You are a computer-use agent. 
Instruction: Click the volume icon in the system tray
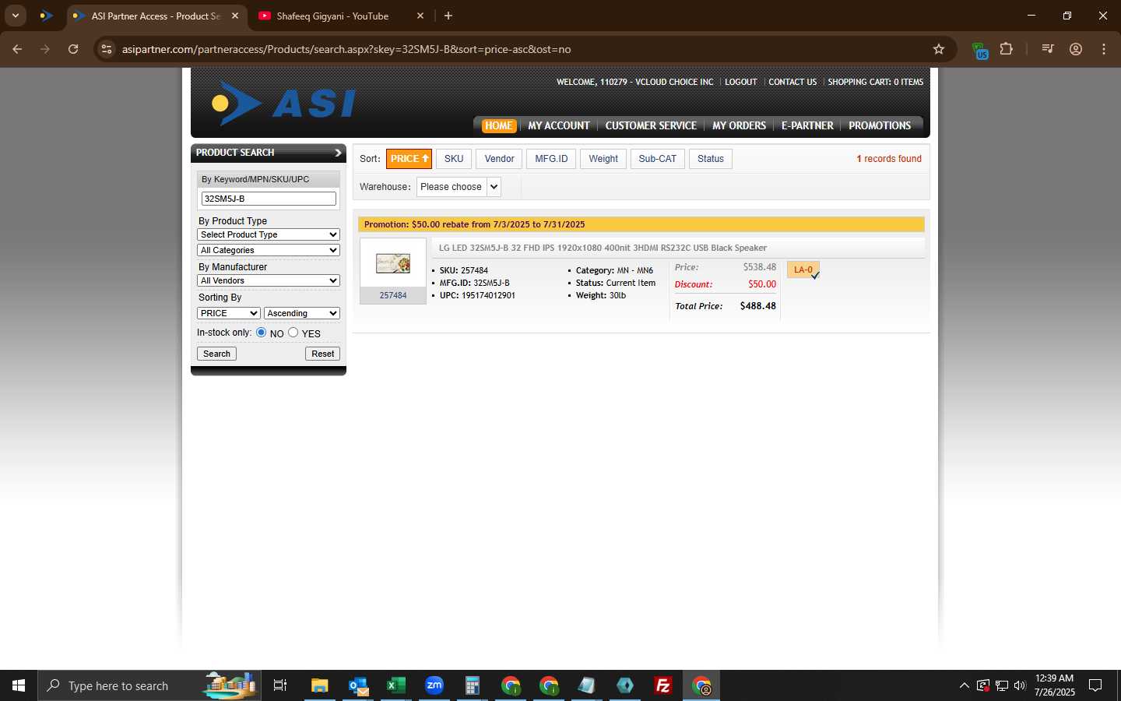[1020, 685]
